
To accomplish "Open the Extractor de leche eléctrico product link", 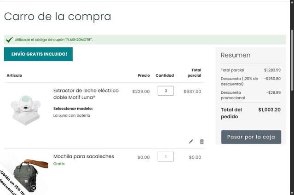I will pyautogui.click(x=86, y=94).
